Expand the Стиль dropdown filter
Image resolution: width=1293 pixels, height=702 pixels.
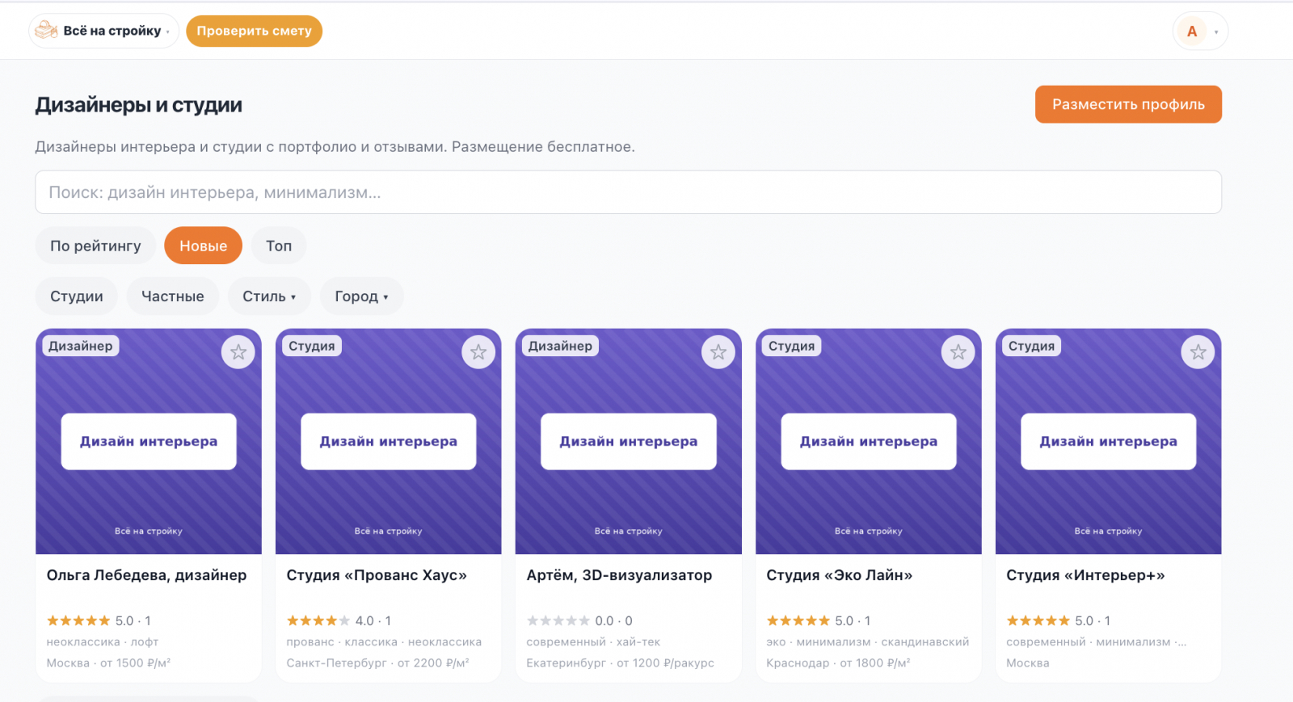tap(269, 296)
